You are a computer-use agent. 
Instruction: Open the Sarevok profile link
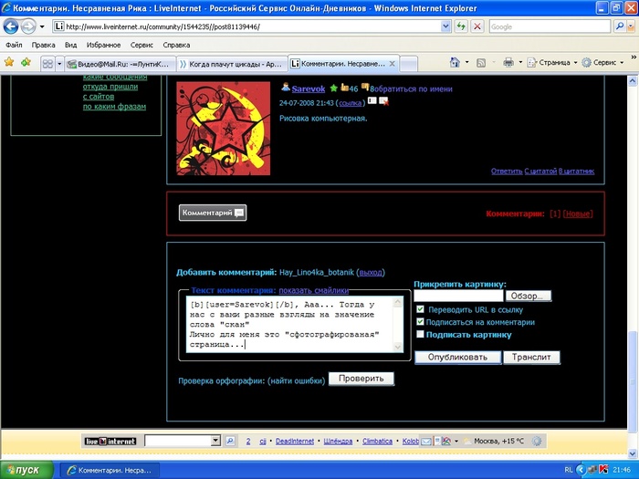click(x=309, y=89)
